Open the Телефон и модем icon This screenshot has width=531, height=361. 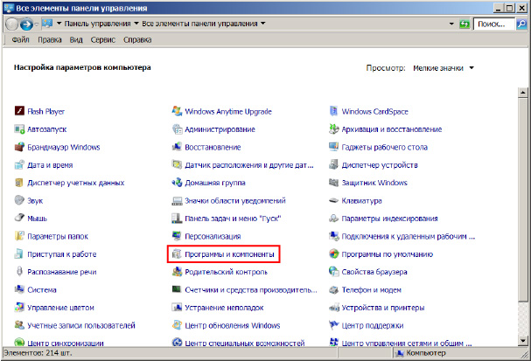coord(333,289)
